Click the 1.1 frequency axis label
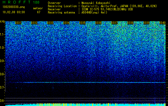The image size is (168, 106). 2,34
